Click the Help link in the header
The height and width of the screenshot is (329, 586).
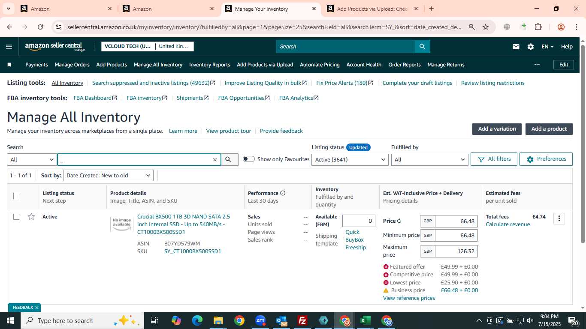point(567,47)
